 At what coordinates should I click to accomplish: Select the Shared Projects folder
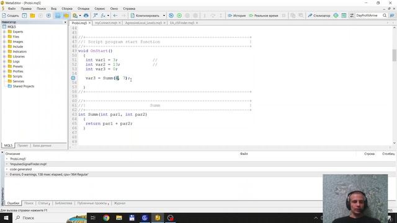click(24, 86)
